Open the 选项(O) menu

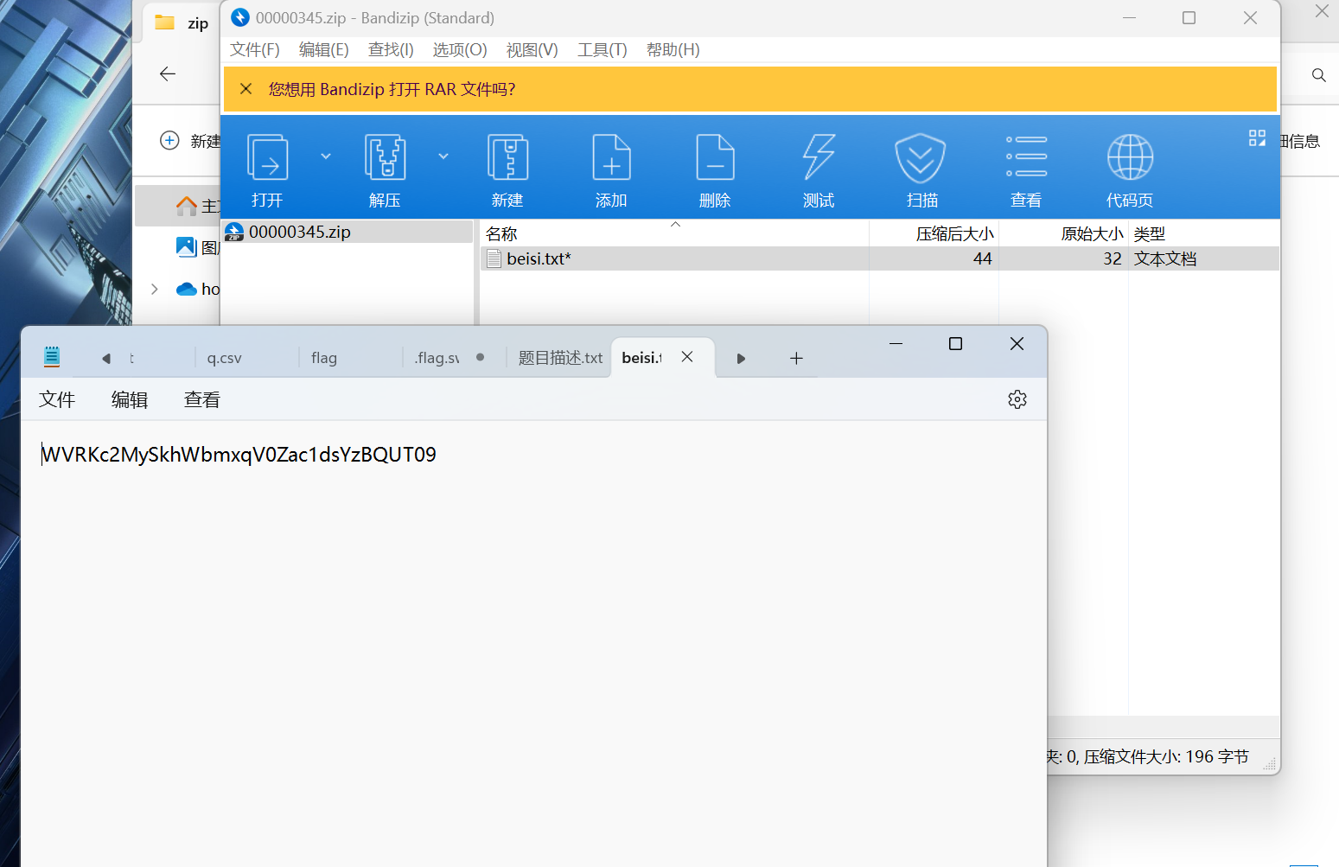point(460,50)
